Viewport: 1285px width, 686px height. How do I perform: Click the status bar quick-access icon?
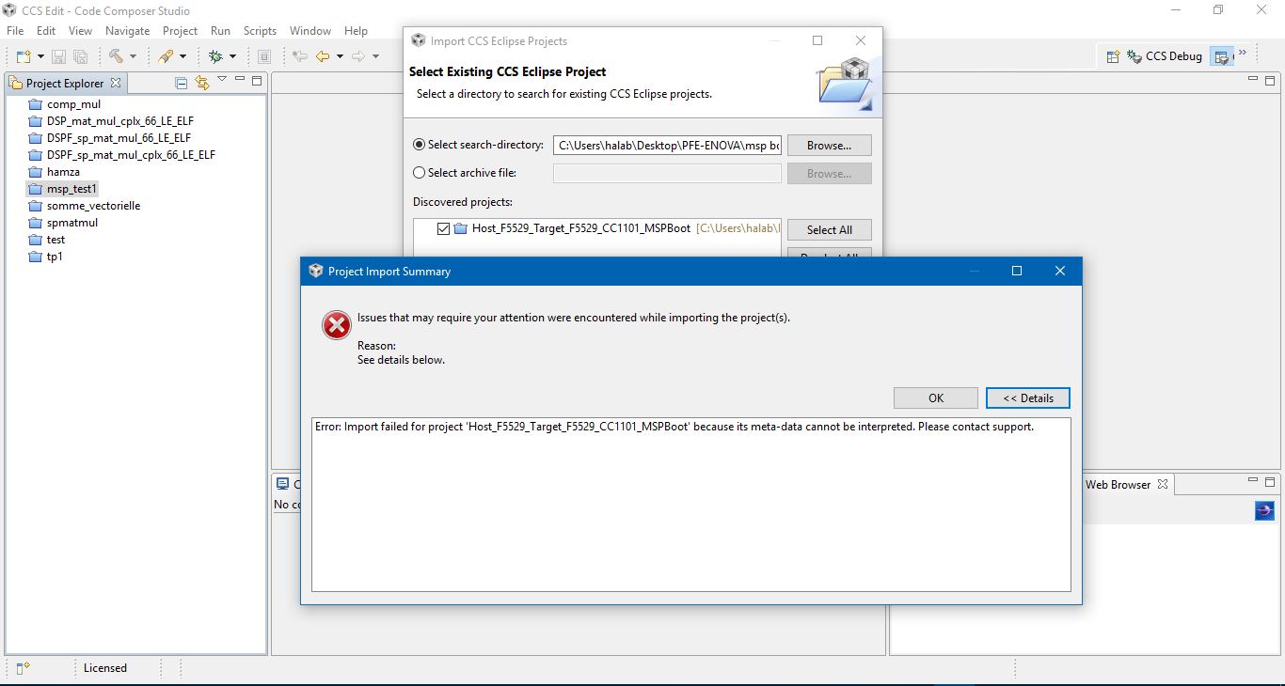[23, 668]
